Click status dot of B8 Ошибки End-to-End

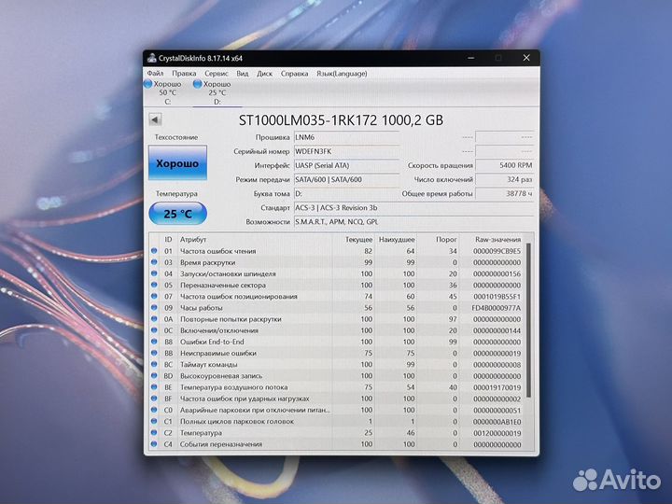(x=154, y=342)
